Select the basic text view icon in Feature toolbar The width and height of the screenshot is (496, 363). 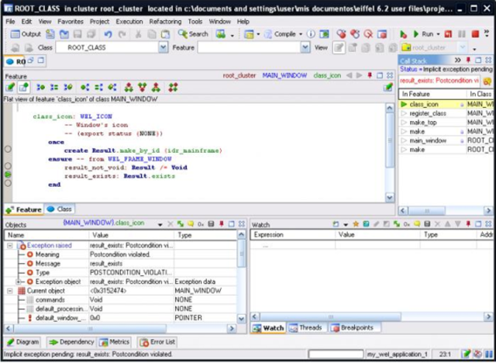[10, 87]
